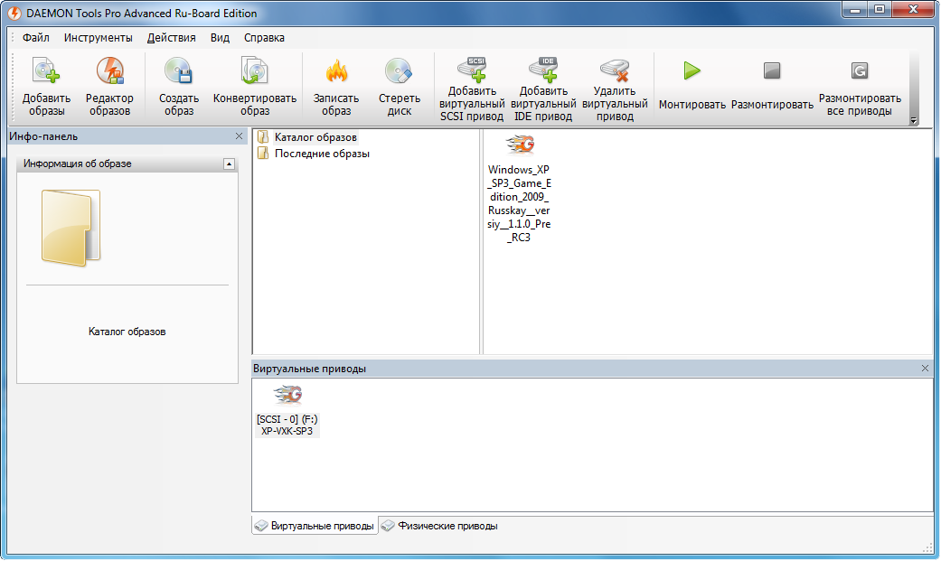Launch Конвертировать образ tool

(x=254, y=71)
